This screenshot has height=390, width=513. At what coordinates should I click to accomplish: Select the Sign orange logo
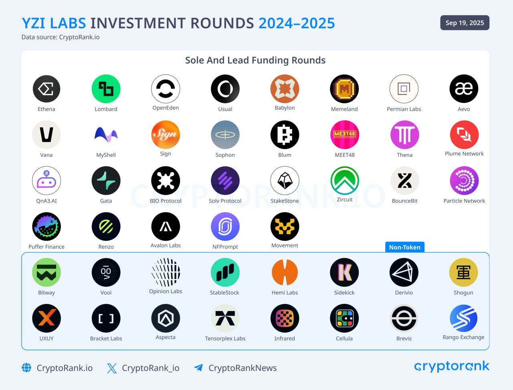click(x=166, y=135)
